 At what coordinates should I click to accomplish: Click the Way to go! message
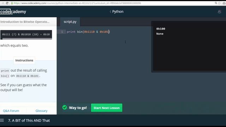78,108
